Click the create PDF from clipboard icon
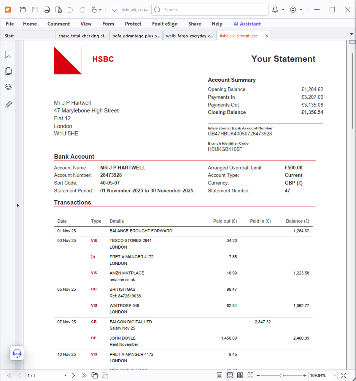The height and width of the screenshot is (381, 356). point(58,9)
